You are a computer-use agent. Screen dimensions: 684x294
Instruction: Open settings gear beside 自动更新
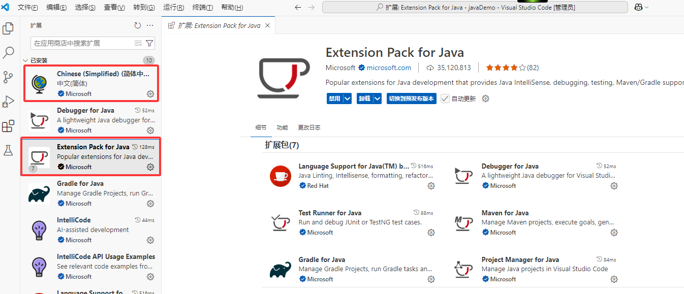(485, 99)
